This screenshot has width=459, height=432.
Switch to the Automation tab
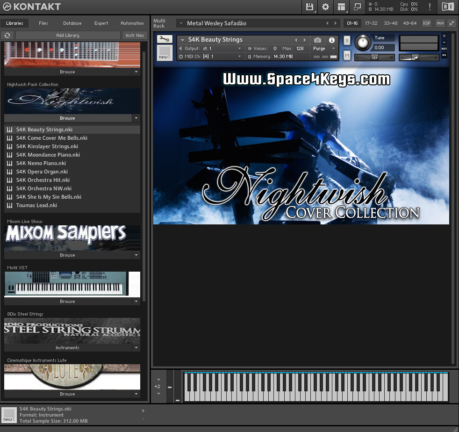click(132, 23)
